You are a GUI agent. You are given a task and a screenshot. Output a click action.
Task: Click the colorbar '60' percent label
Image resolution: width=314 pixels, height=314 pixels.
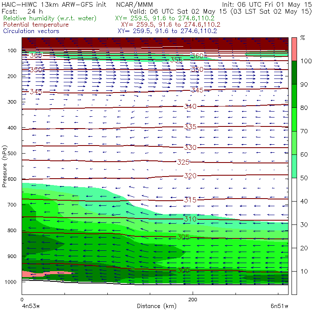click(x=304, y=154)
